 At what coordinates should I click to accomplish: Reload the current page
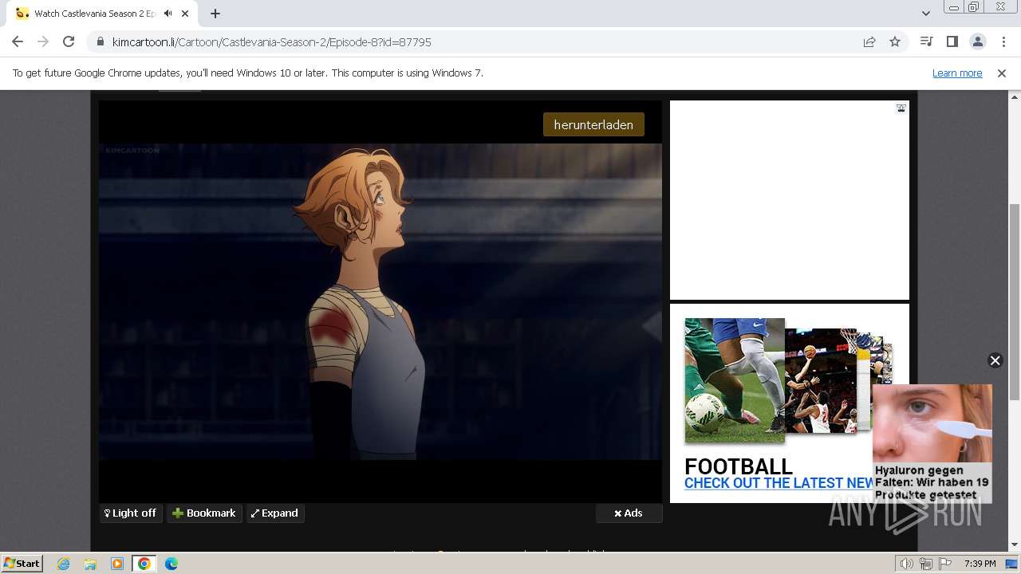pyautogui.click(x=69, y=41)
